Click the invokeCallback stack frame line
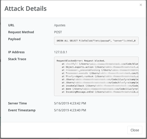The height and width of the screenshot is (139, 147). [100, 86]
